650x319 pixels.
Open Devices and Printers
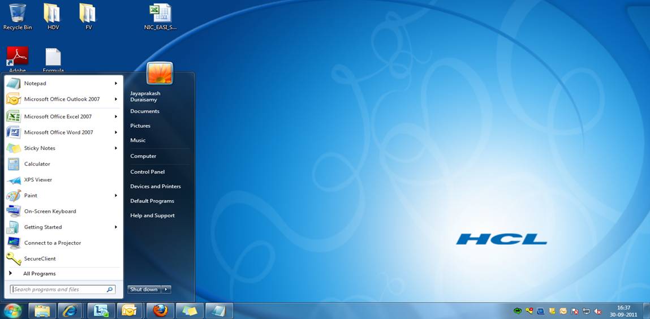pos(156,187)
